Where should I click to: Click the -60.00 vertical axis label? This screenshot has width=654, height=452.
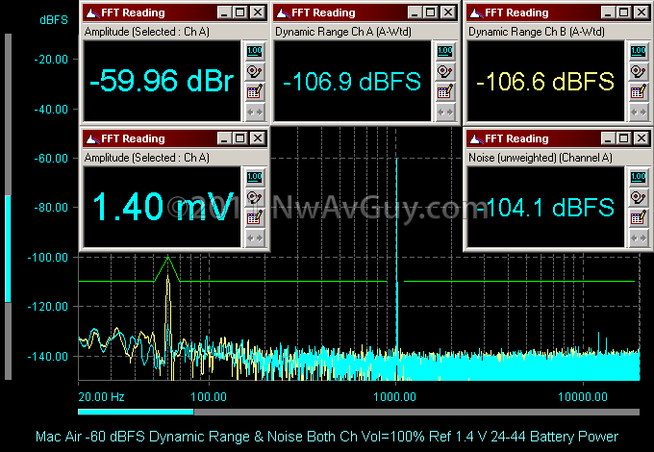51,159
